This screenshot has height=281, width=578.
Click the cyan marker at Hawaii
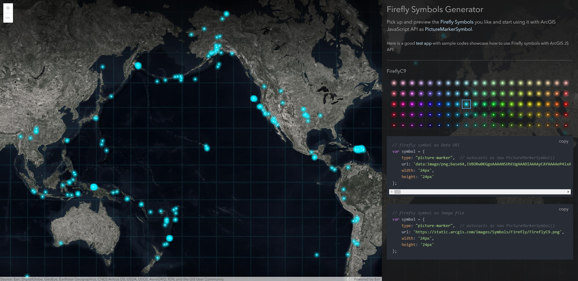[x=207, y=148]
